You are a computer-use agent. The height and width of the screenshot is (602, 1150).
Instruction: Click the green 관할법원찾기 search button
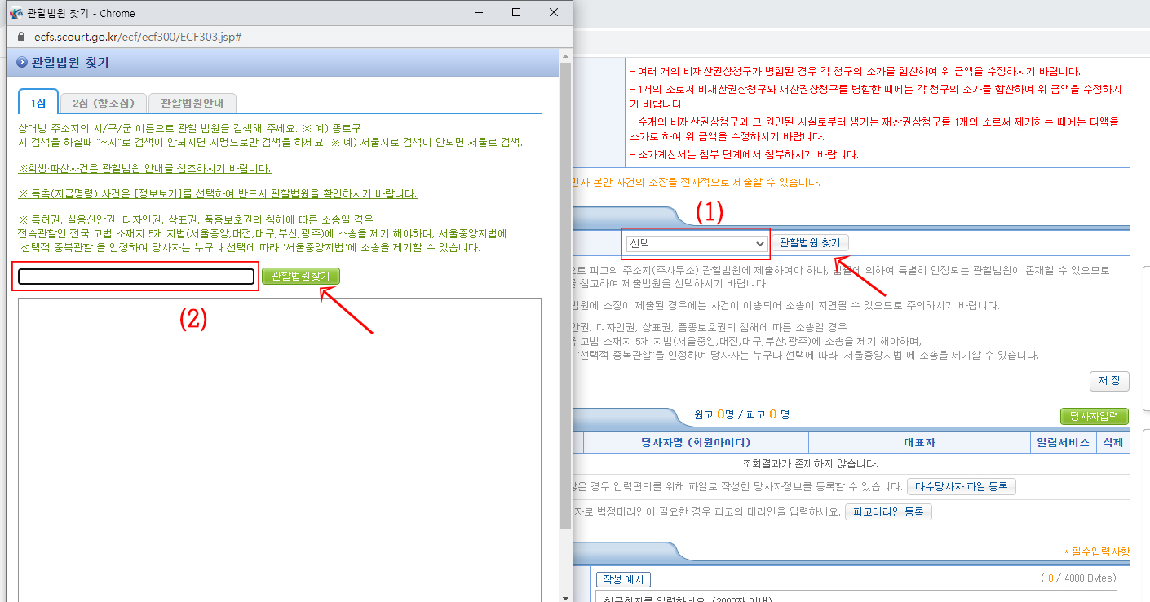point(301,277)
